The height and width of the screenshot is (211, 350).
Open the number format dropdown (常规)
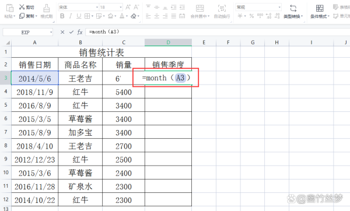tap(279, 8)
